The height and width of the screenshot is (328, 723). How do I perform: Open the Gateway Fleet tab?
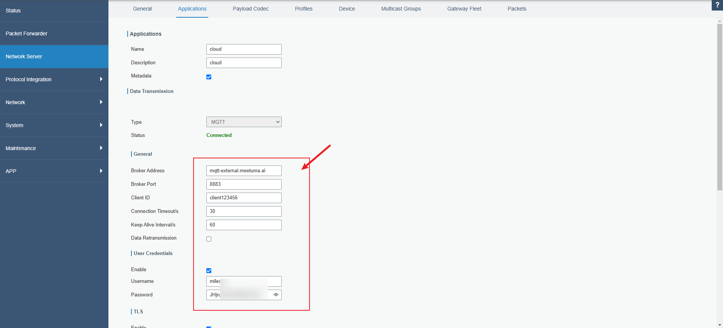pyautogui.click(x=464, y=9)
